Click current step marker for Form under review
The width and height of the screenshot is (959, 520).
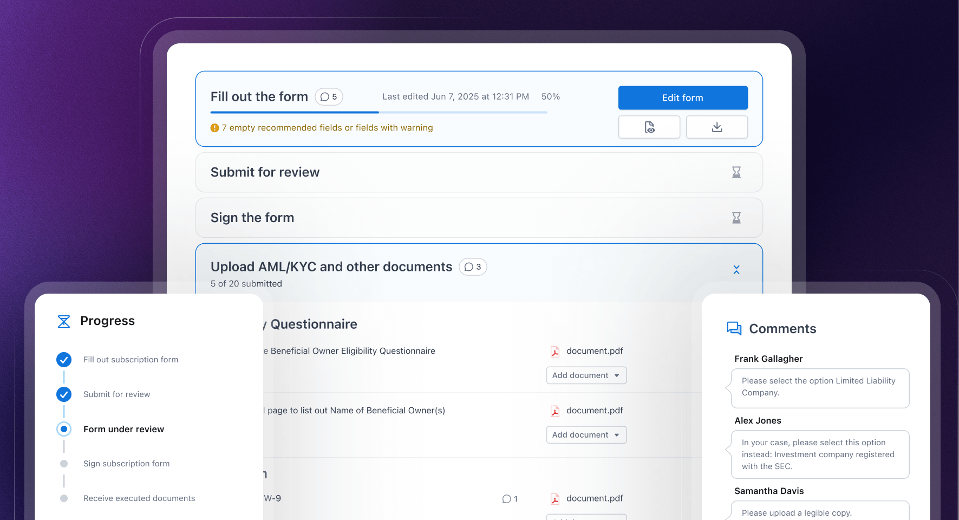click(64, 429)
